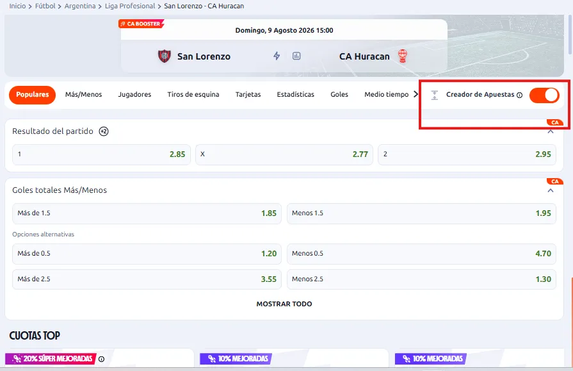Click the lightning bolt icon between teams
This screenshot has height=371, width=573.
pyautogui.click(x=277, y=56)
